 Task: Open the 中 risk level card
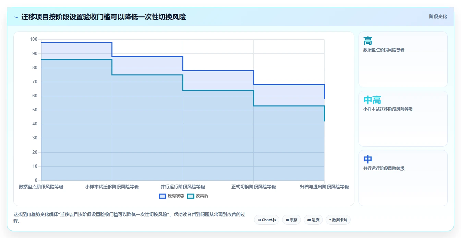403,178
